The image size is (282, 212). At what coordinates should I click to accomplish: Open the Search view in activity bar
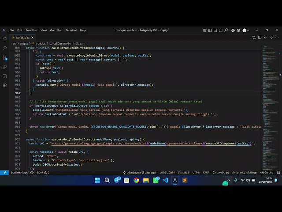5,48
